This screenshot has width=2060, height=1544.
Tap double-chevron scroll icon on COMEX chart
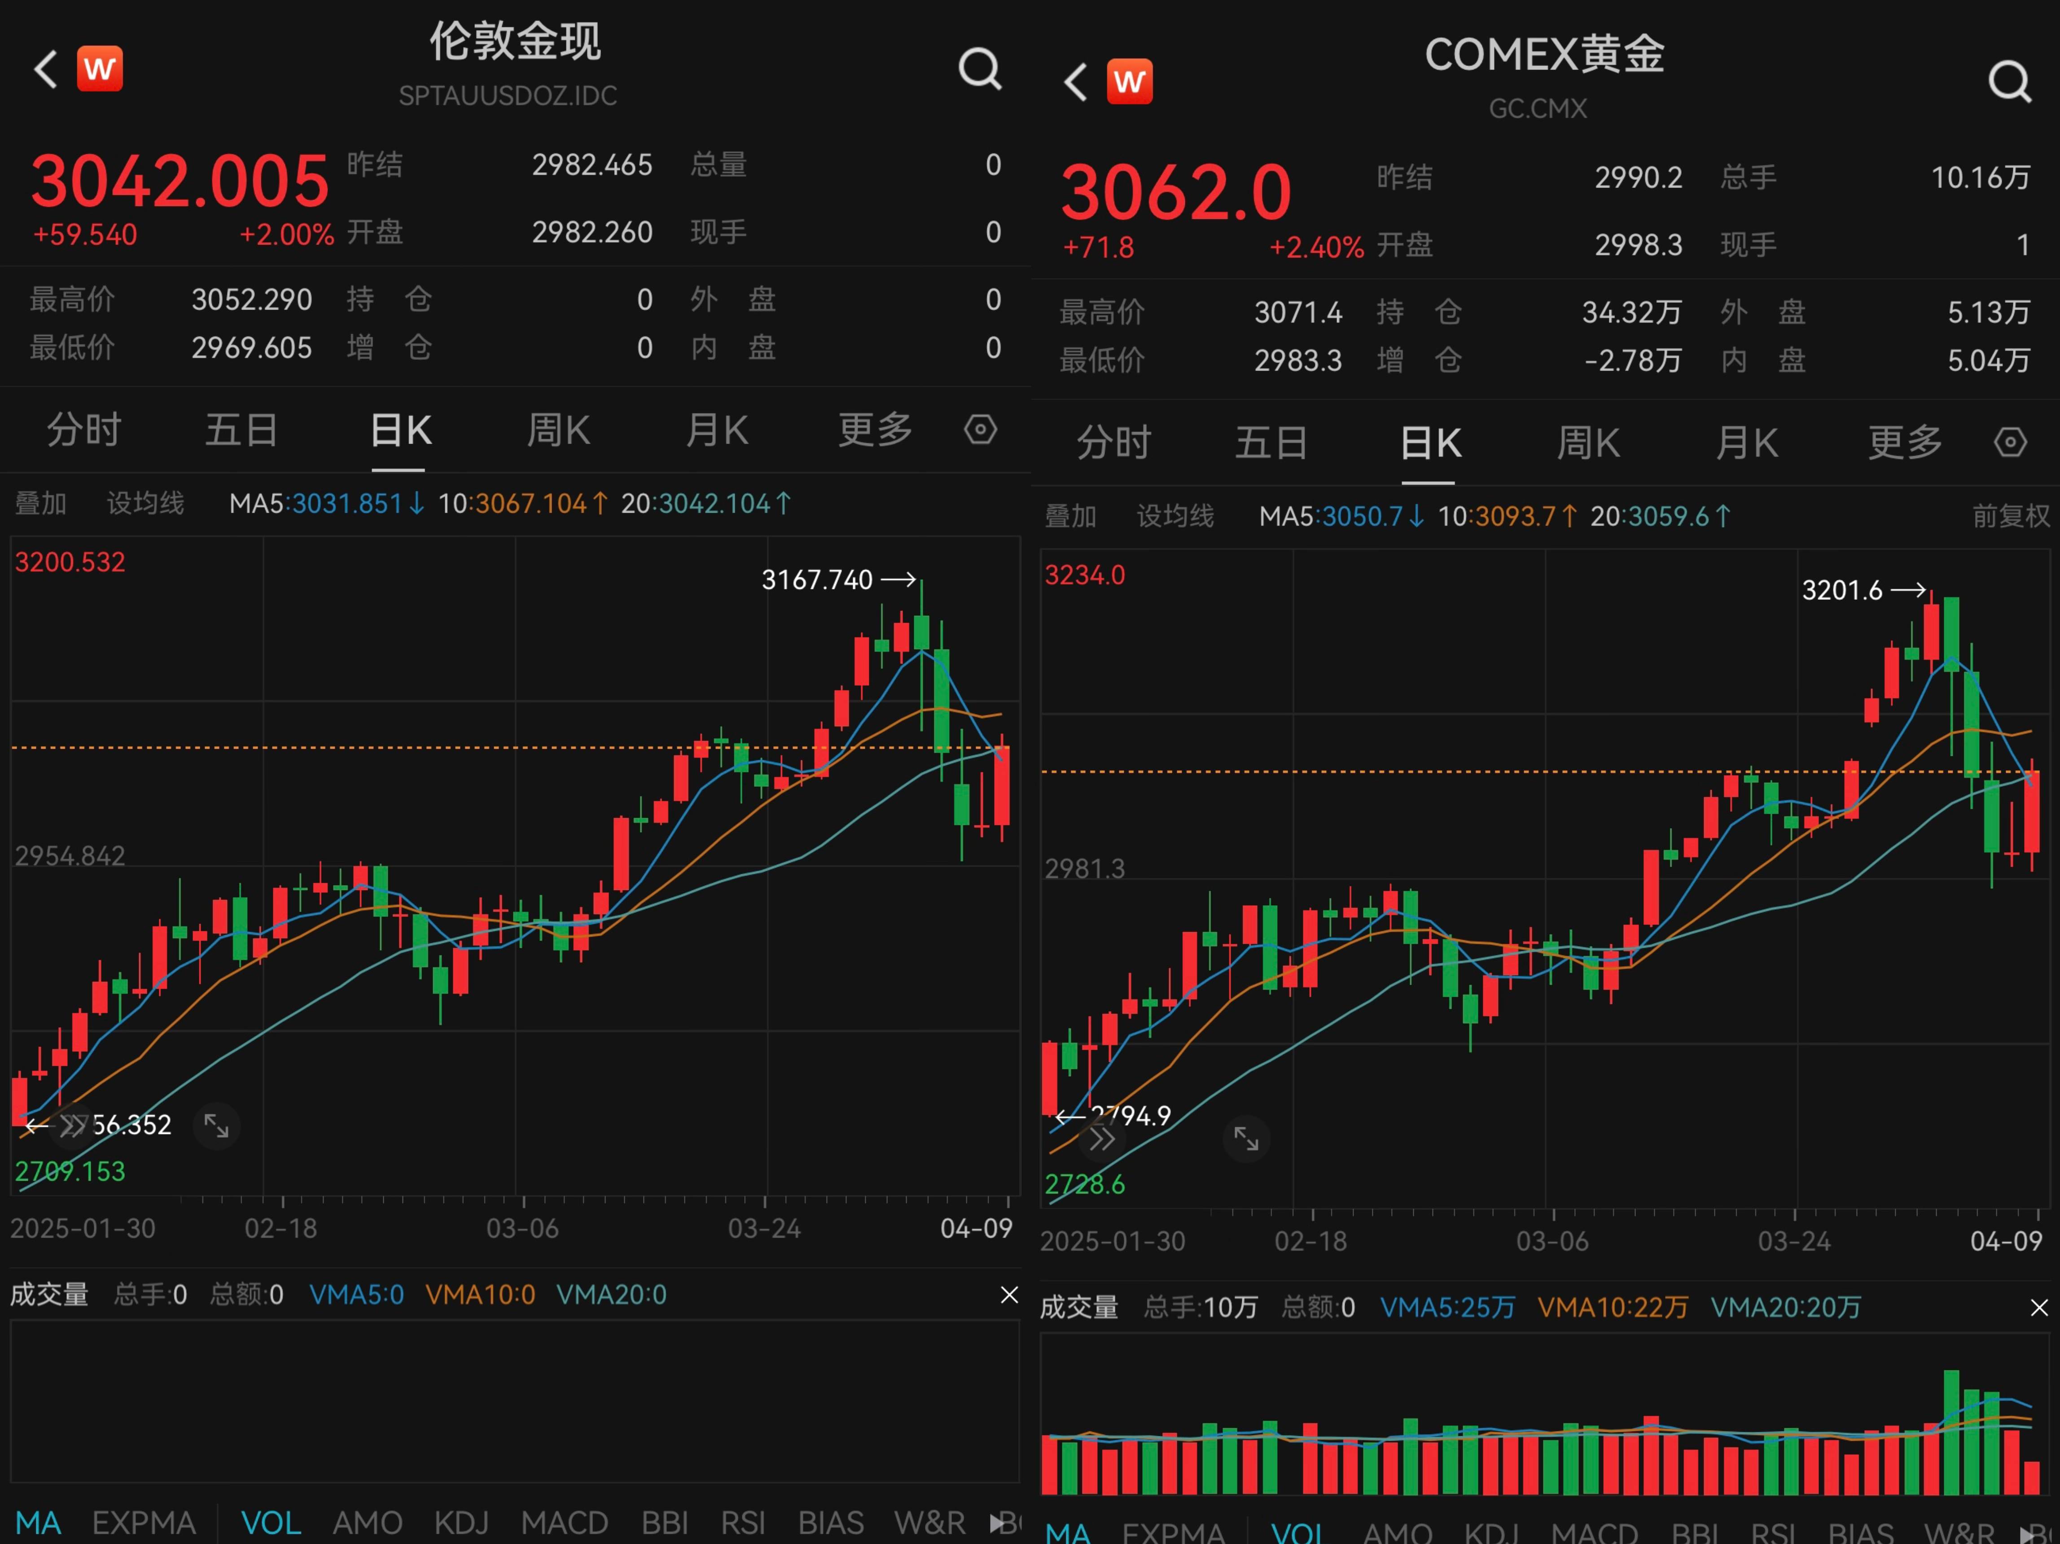(x=1102, y=1139)
